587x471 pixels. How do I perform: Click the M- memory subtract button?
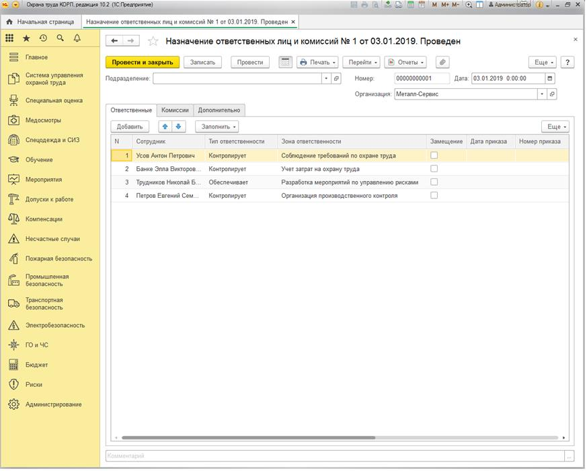coord(456,5)
